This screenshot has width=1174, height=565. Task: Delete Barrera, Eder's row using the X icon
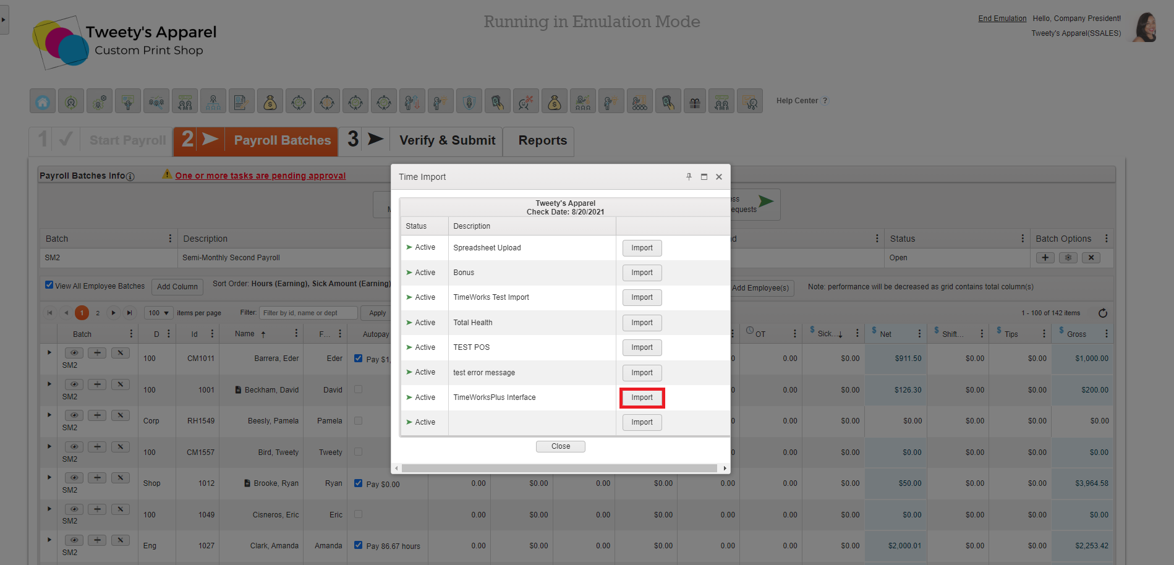pos(121,352)
